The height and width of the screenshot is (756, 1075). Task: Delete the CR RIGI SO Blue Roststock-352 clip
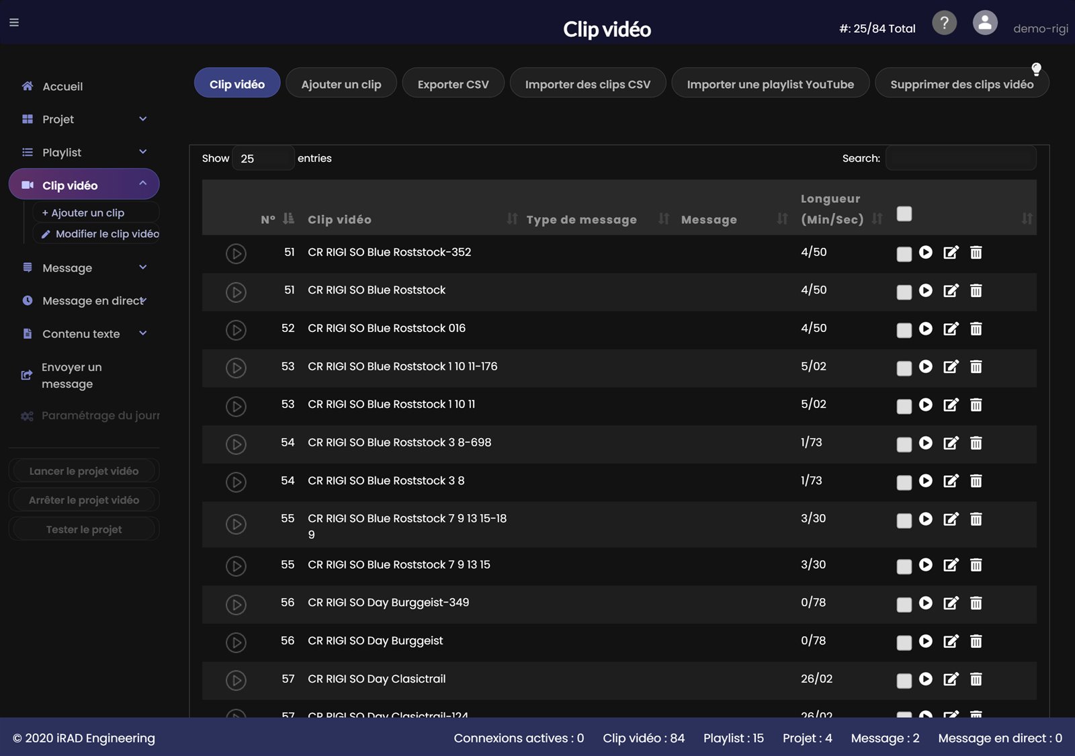pos(976,252)
